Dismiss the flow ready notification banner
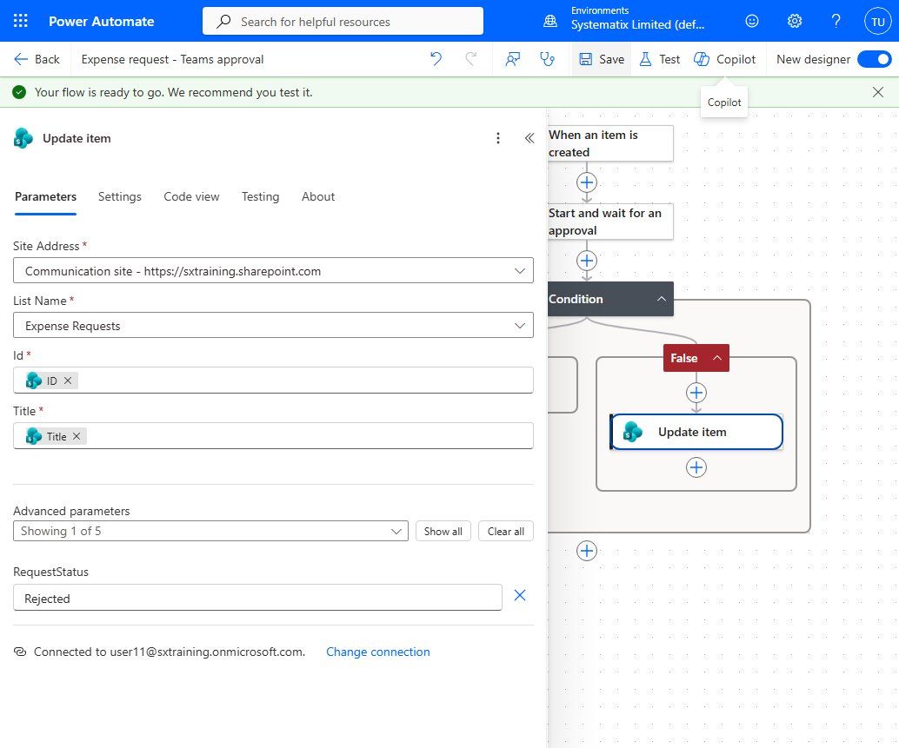The width and height of the screenshot is (899, 748). coord(878,92)
